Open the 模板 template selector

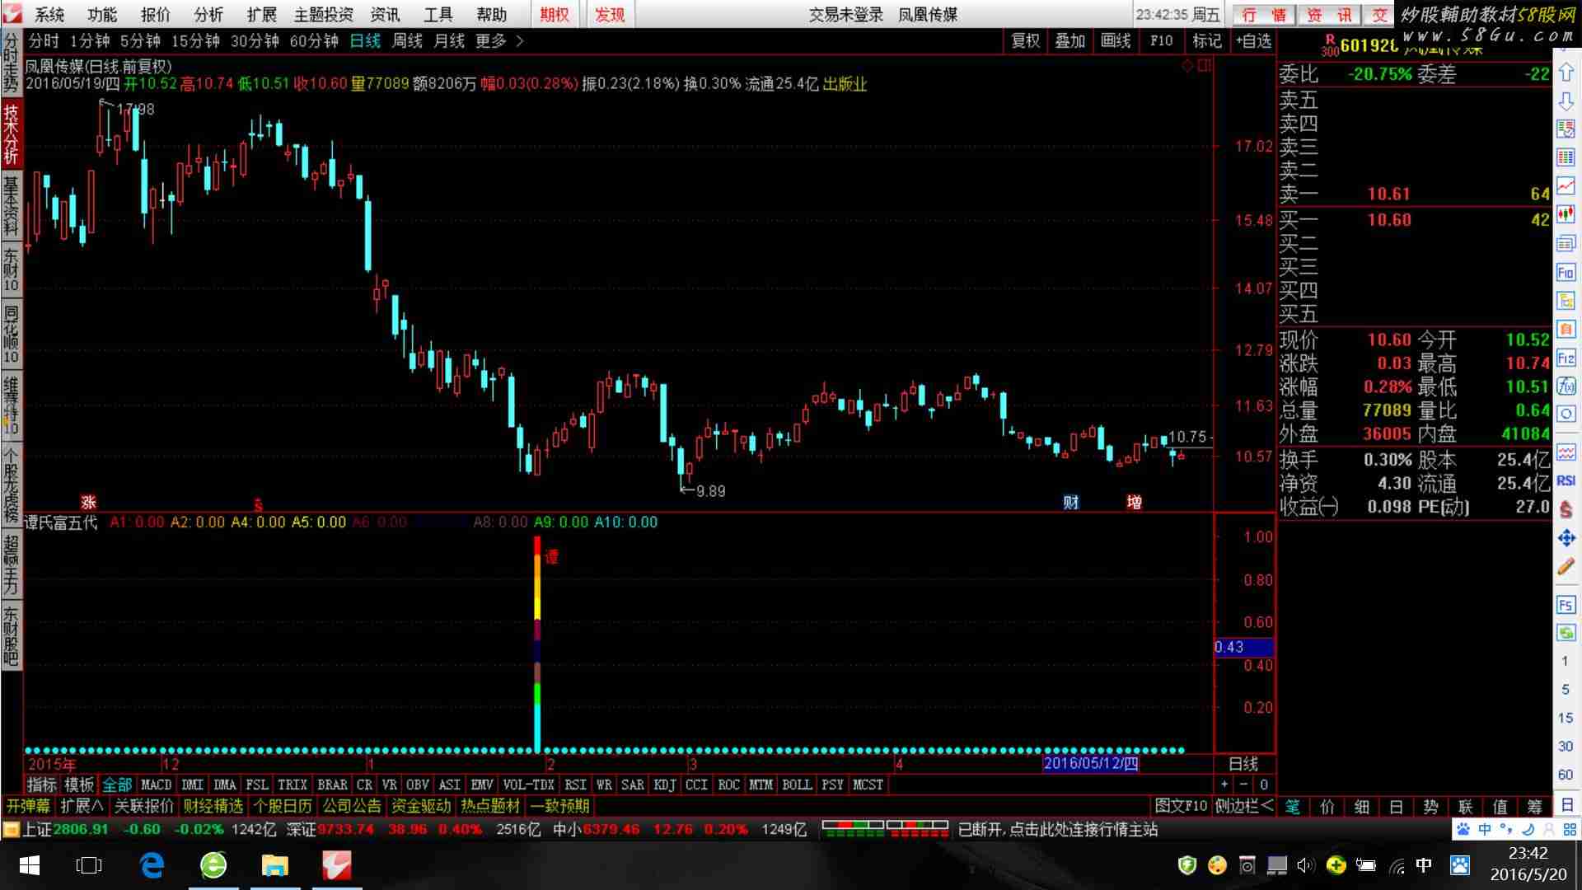[79, 785]
